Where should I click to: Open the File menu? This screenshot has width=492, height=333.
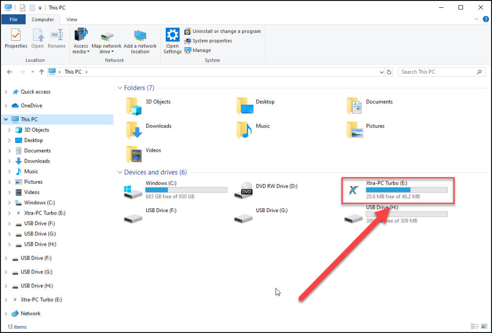coord(13,19)
